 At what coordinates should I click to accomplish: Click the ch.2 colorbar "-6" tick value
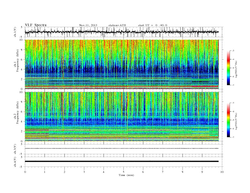point(233,129)
